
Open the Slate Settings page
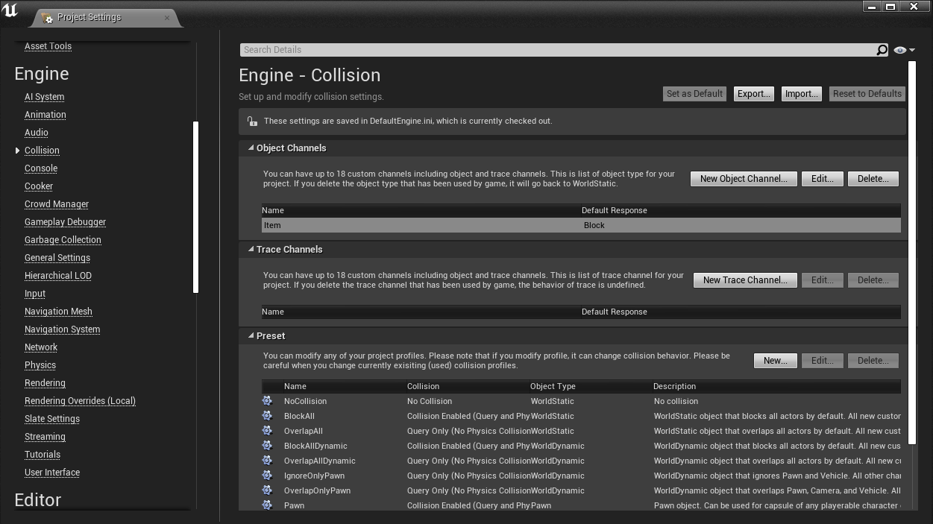[52, 419]
